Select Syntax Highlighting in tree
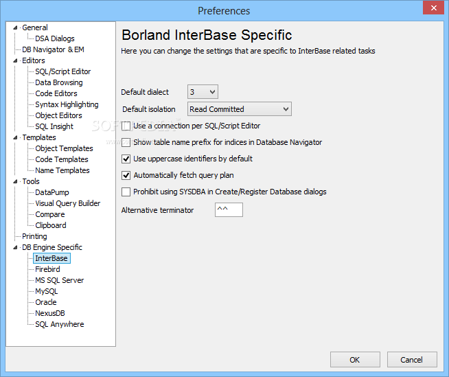The image size is (449, 377). point(67,104)
